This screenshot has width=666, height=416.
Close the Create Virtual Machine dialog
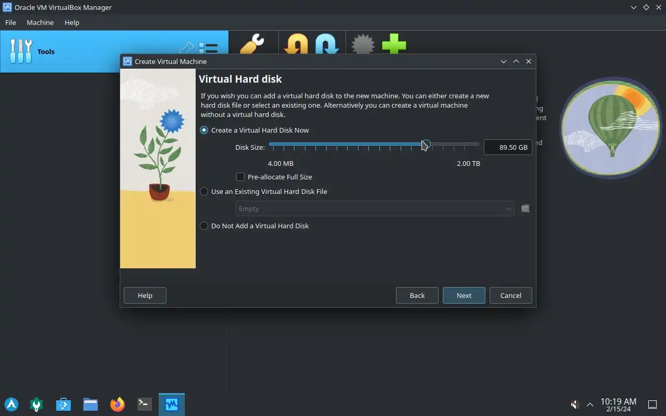529,61
